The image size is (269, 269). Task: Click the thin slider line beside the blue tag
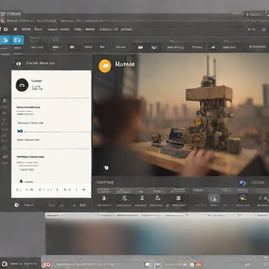pos(57,132)
